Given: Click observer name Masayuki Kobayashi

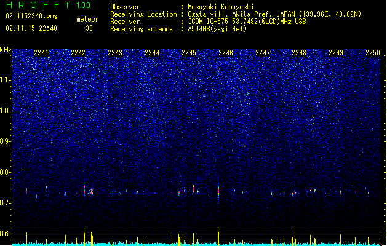Looking at the screenshot, I should click(x=221, y=7).
